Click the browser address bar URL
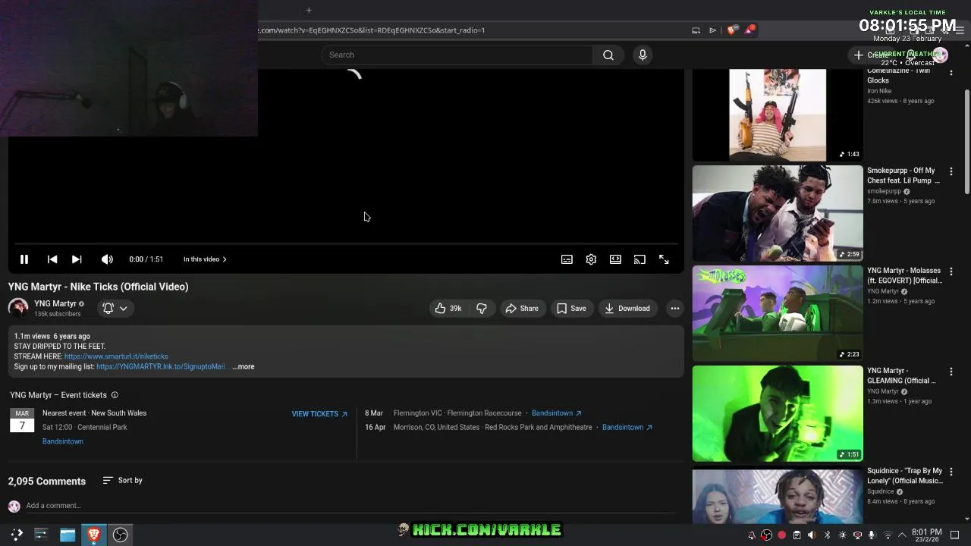Screen dimensions: 971x546 tap(372, 30)
